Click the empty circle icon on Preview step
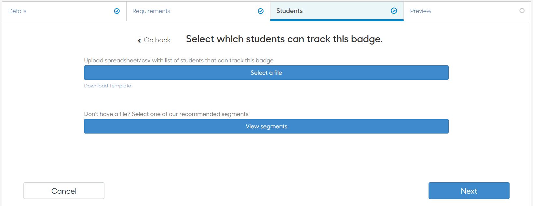This screenshot has width=533, height=206. [x=522, y=11]
